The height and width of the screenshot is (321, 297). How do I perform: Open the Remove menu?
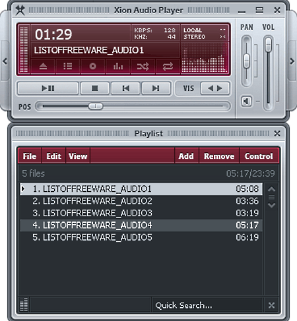219,156
